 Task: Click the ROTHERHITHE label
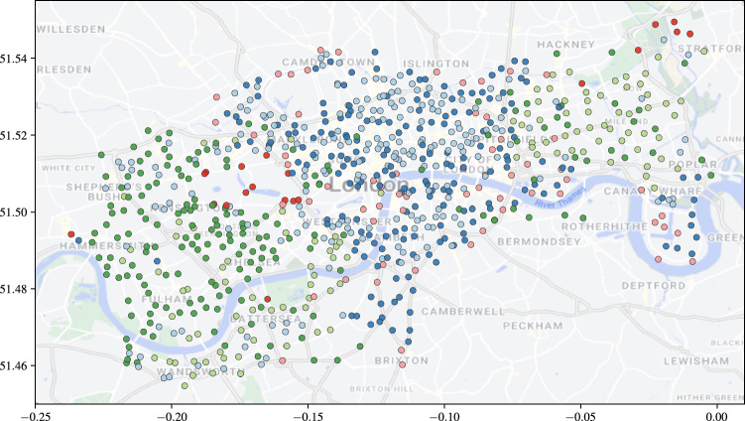click(x=604, y=226)
